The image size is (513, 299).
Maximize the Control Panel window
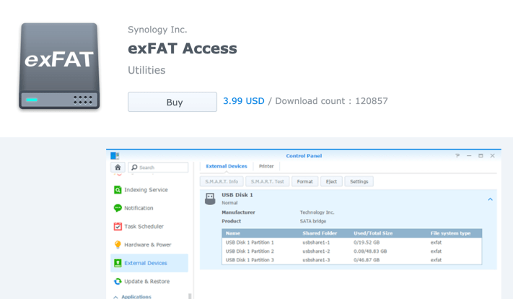pos(481,155)
